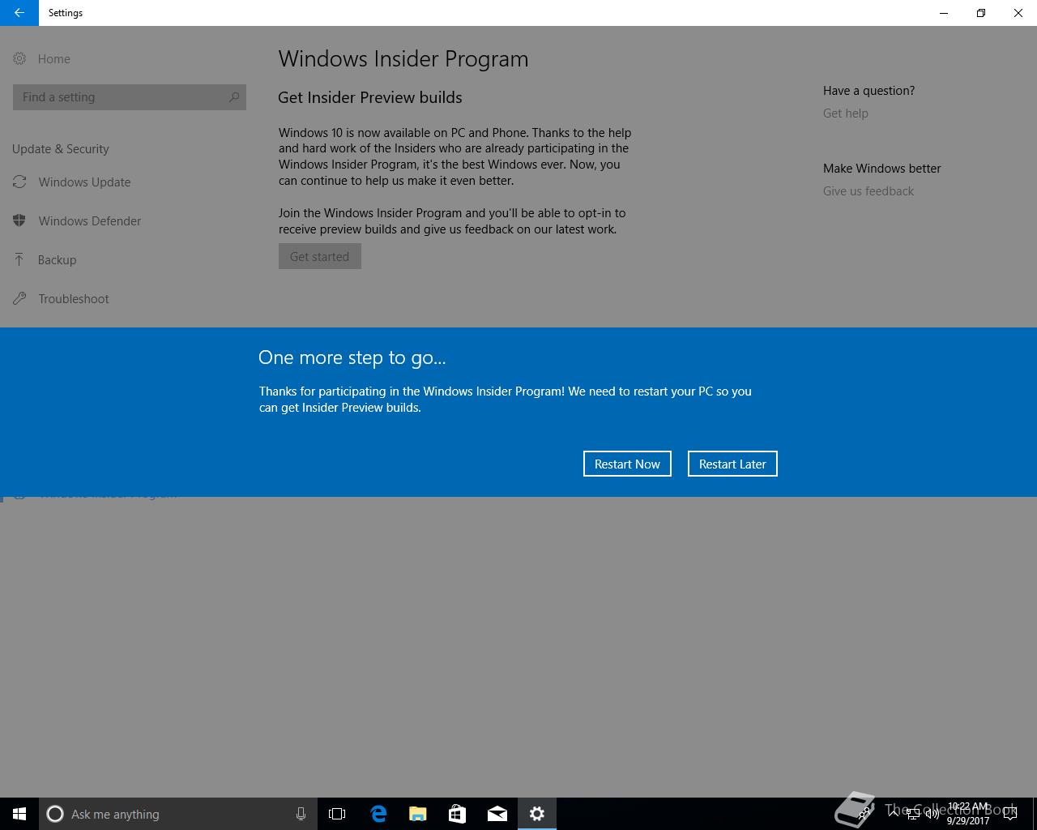
Task: Click the Get started button
Action: pos(320,256)
